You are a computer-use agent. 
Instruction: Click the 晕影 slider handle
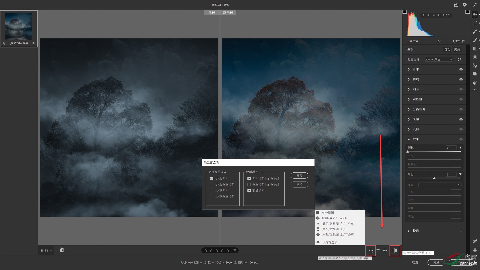(x=434, y=178)
